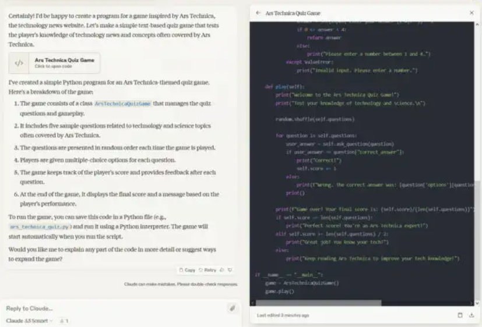The image size is (482, 327).
Task: Attach a file with the paperclip icon
Action: (233, 308)
